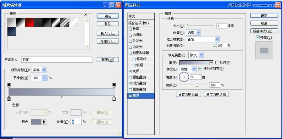Click 确定 in Gradient Editor
Screen dimensions: 283x139
click(108, 16)
